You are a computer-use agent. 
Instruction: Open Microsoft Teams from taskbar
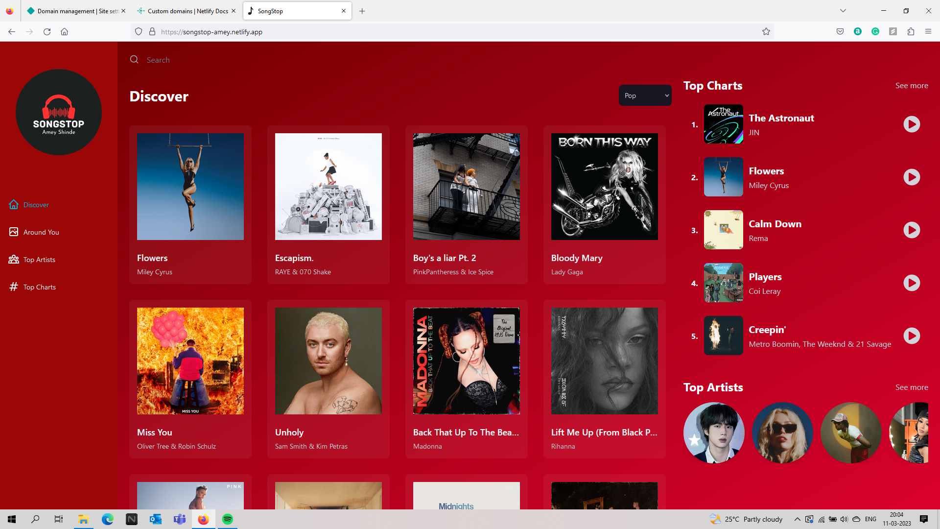(x=180, y=519)
